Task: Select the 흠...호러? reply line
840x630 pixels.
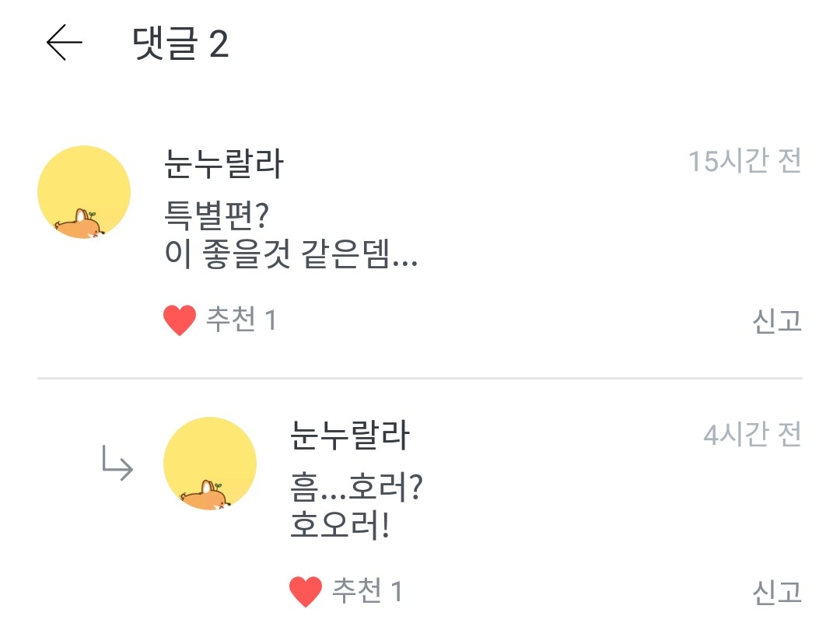Action: tap(355, 488)
